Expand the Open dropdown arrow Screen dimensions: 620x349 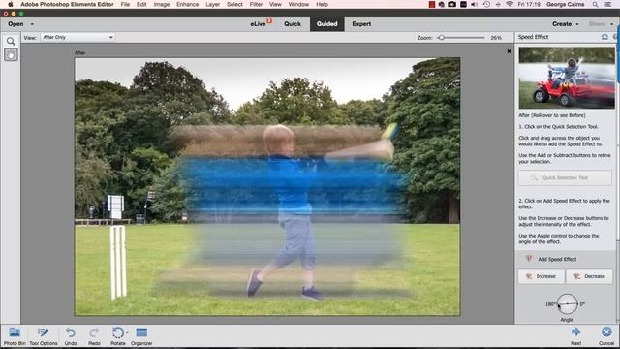[x=32, y=24]
